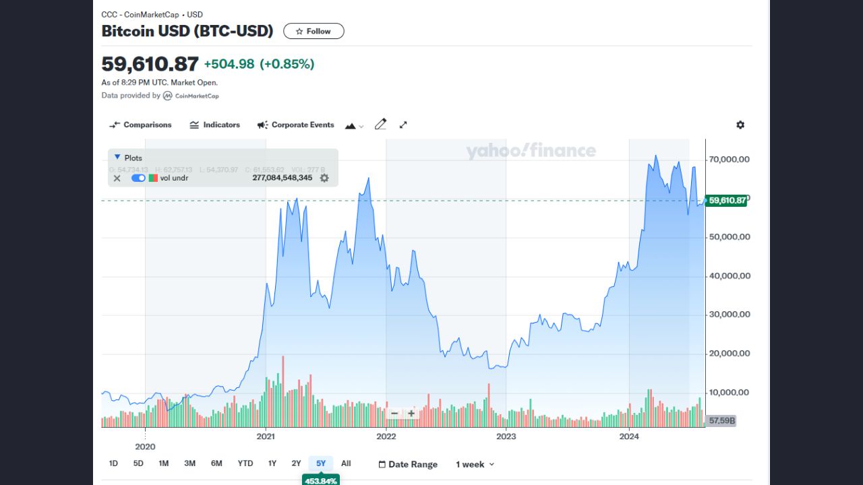
Task: Select the 5D range
Action: (x=138, y=463)
